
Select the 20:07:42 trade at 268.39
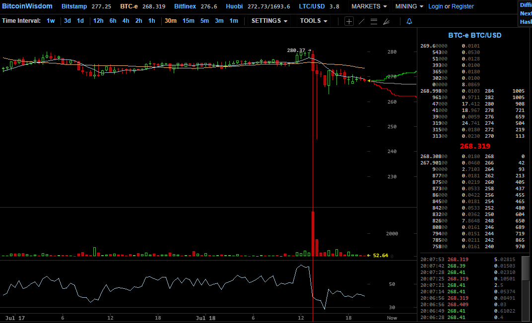[x=468, y=266]
